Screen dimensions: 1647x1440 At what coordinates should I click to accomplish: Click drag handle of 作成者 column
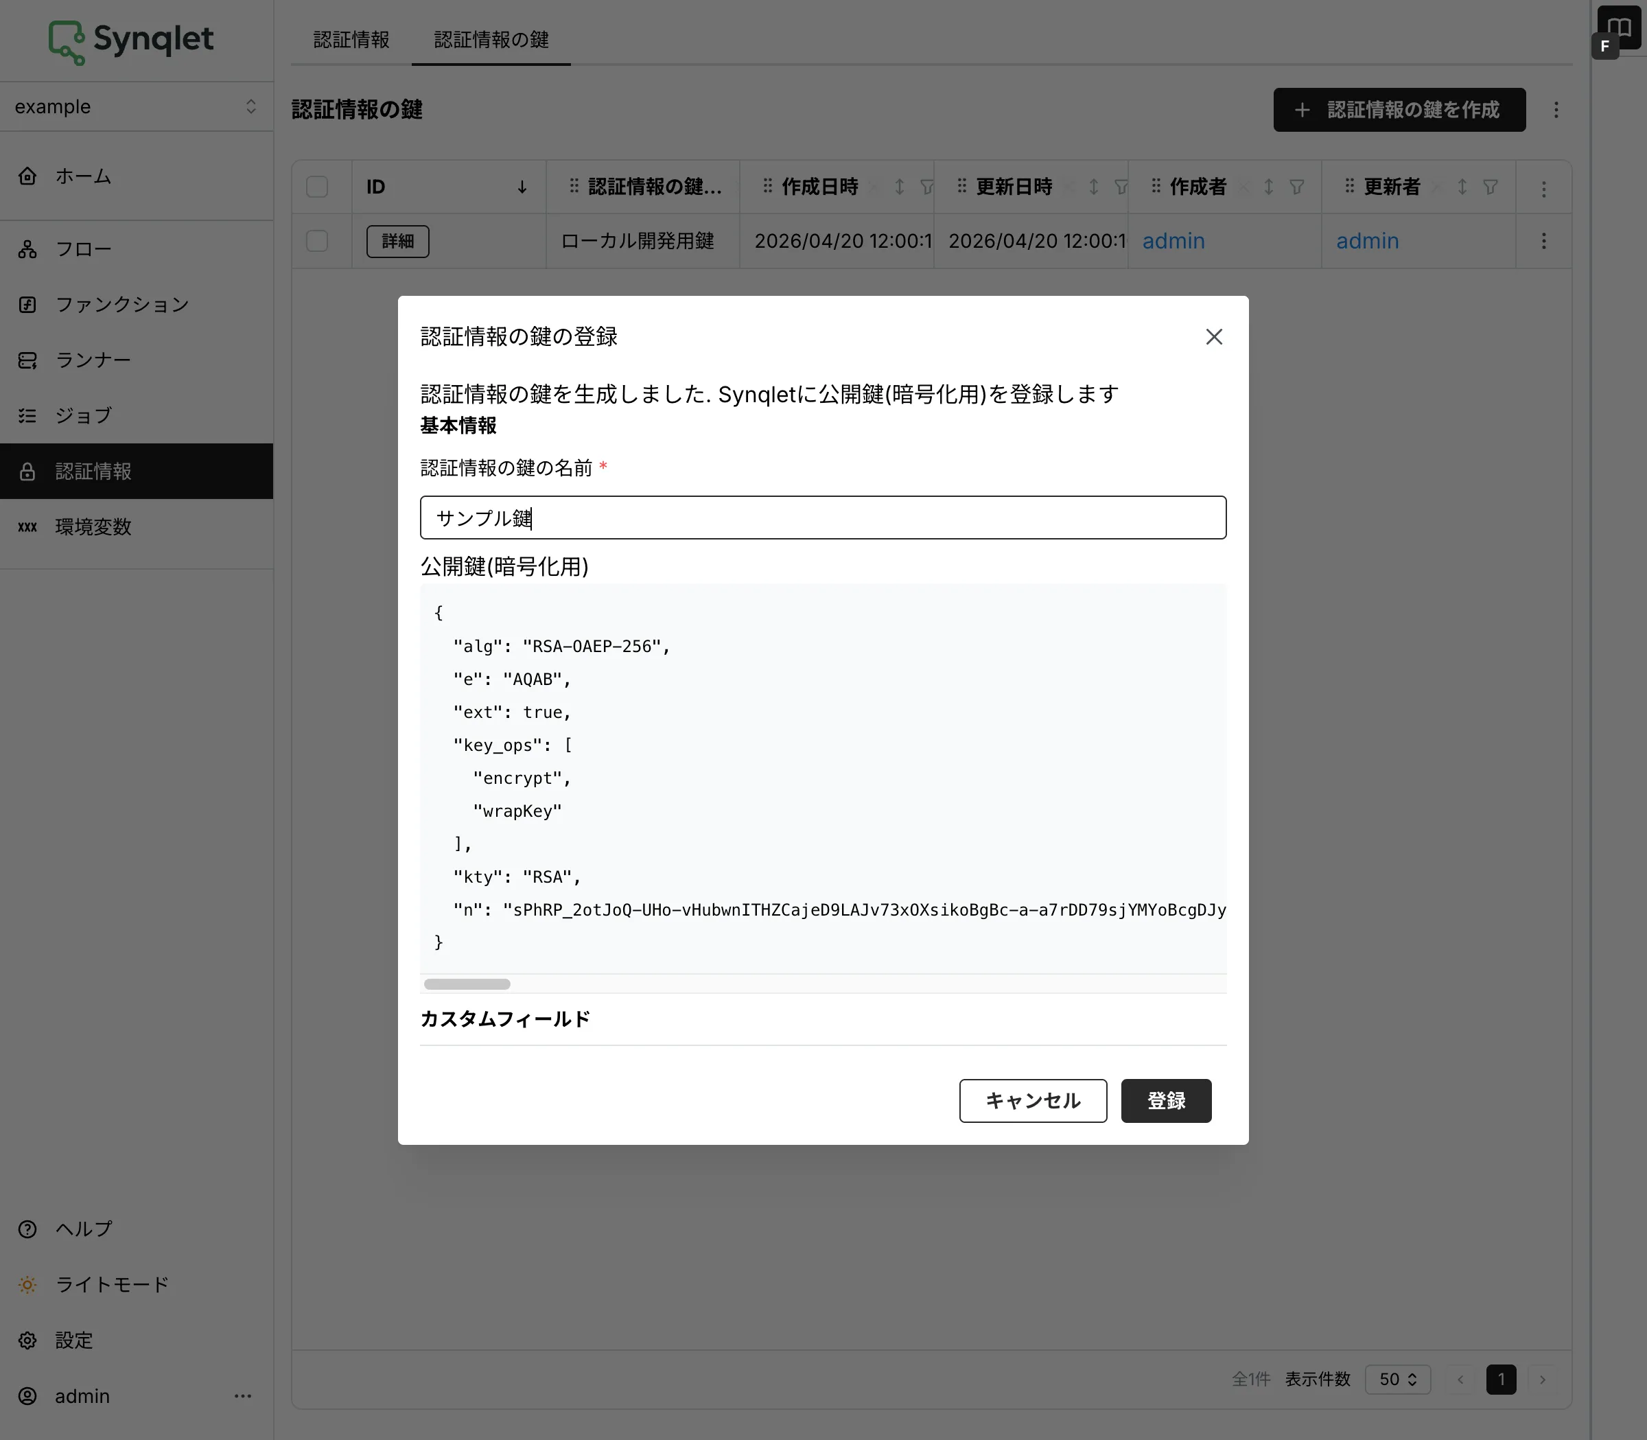pyautogui.click(x=1156, y=187)
